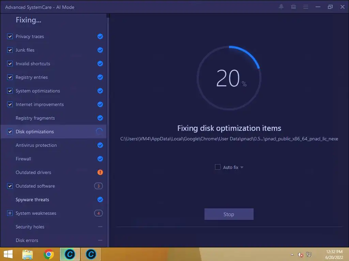Select Outdated drivers item
This screenshot has width=349, height=261.
pyautogui.click(x=54, y=172)
